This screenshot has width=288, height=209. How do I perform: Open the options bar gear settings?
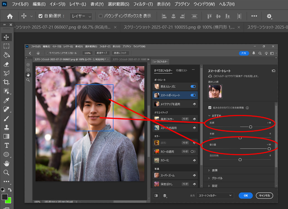tap(269, 16)
